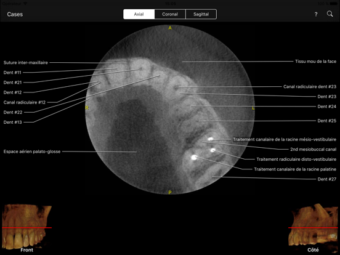Click the red slice line on Côté thumbnail

(x=313, y=228)
